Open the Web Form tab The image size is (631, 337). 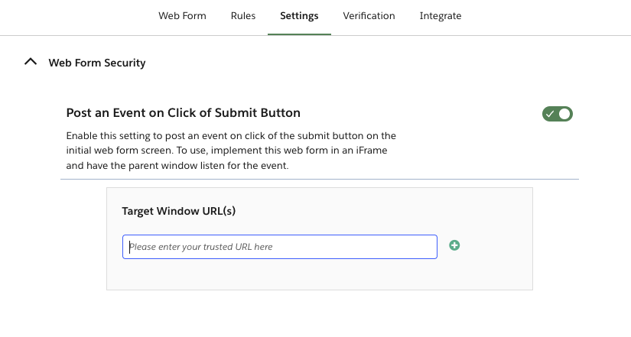(182, 15)
